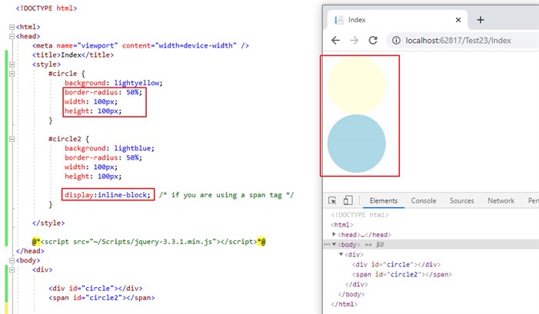Collapse the #circle2 rule in the editor
Screen dimensions: 539x314
pyautogui.click(x=12, y=139)
